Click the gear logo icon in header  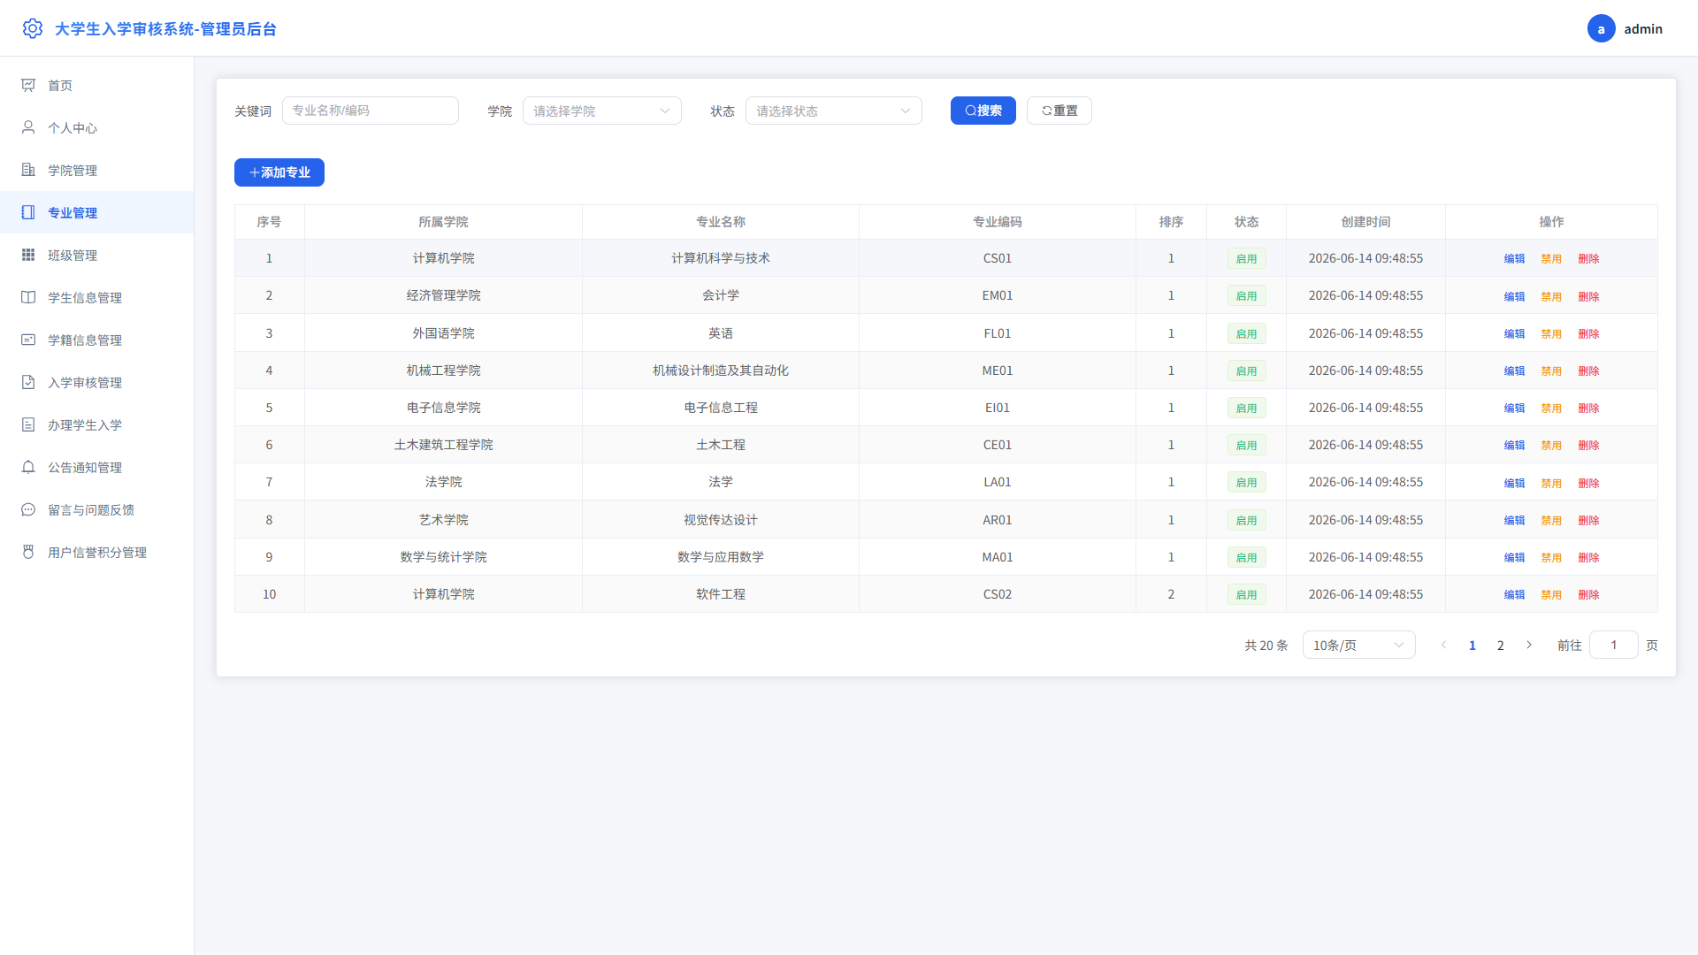pyautogui.click(x=33, y=28)
